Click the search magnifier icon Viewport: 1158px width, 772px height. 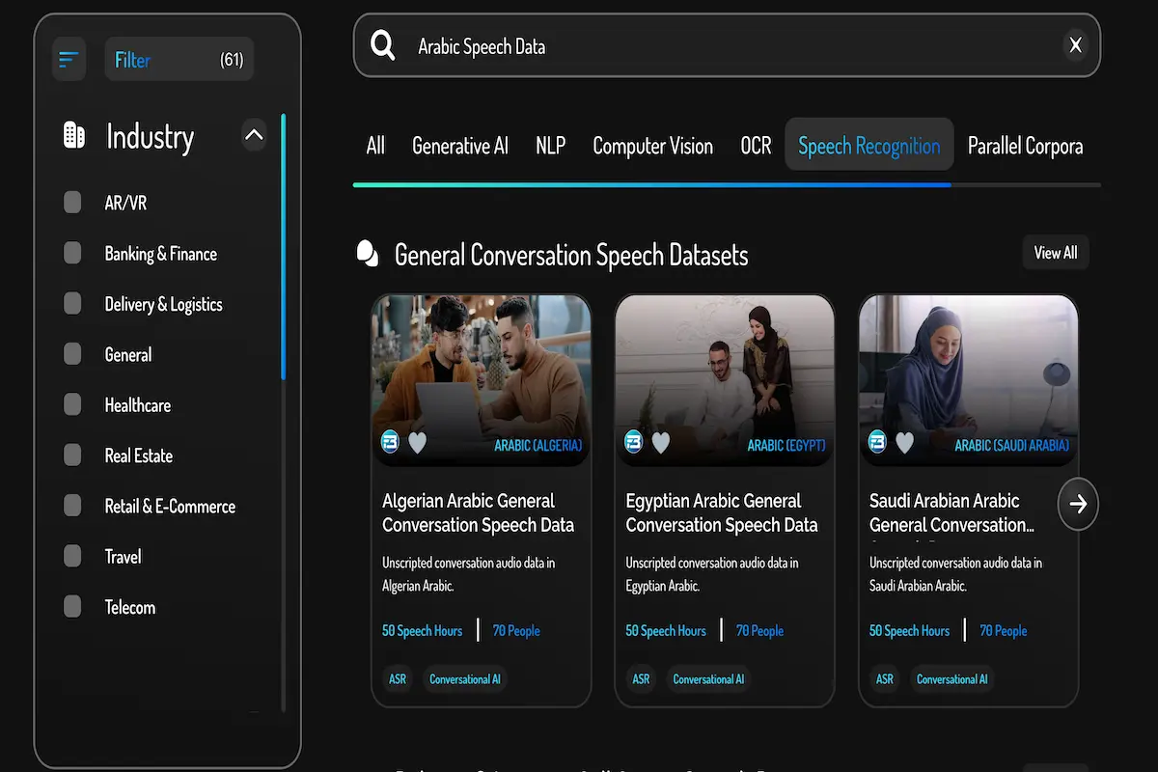[x=383, y=45]
